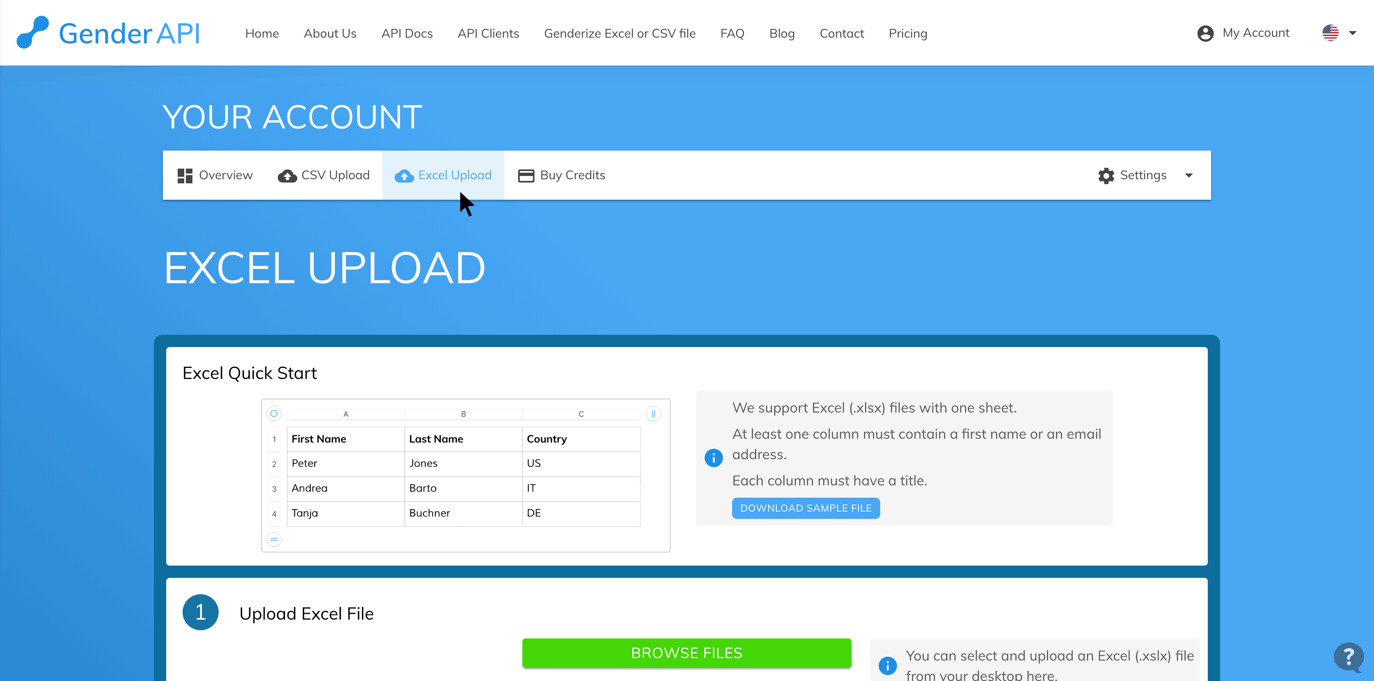Visit the Blog link

(782, 33)
